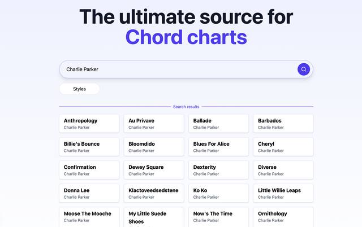This screenshot has height=227, width=362.
Task: Open the Styles filter dropdown
Action: (x=79, y=89)
